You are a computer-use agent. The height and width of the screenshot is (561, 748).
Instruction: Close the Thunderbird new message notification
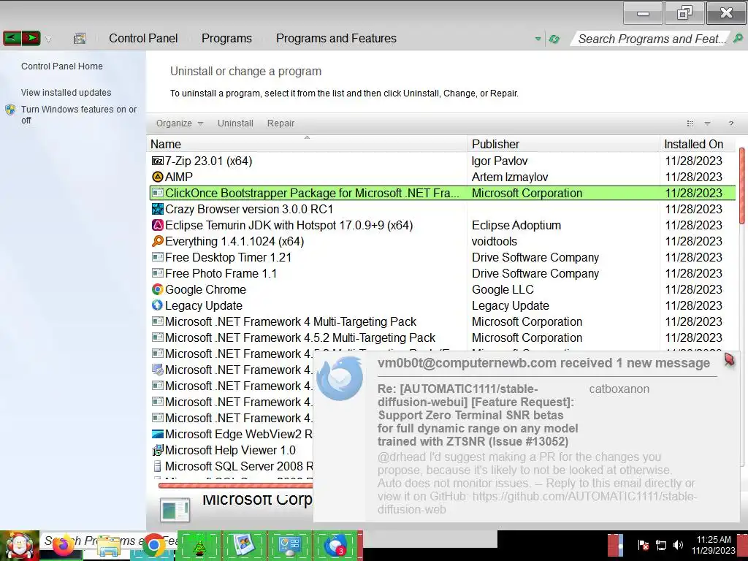click(x=730, y=360)
